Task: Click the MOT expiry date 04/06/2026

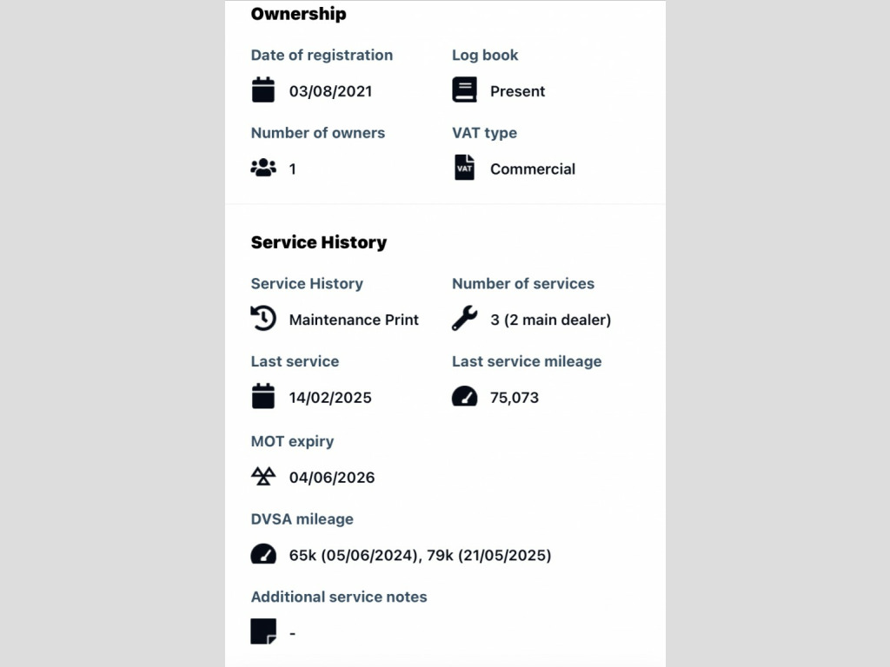Action: pyautogui.click(x=332, y=477)
